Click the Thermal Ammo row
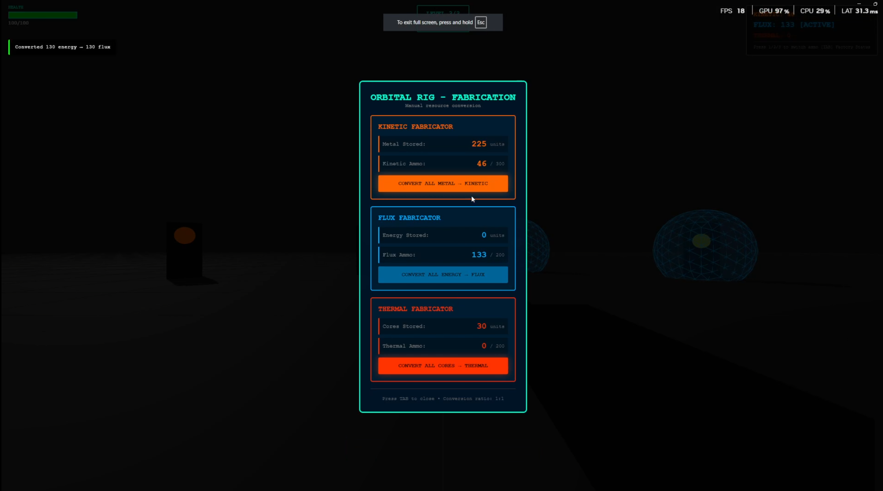This screenshot has height=491, width=883. pyautogui.click(x=443, y=346)
